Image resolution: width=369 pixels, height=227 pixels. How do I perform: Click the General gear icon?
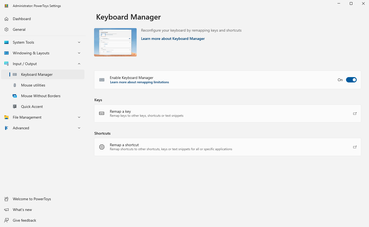[x=6, y=29]
